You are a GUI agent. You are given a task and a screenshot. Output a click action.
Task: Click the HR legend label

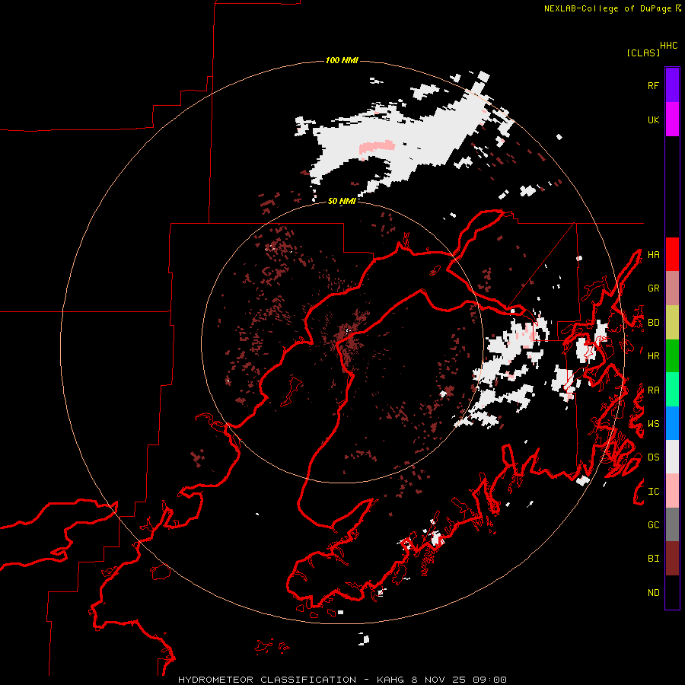[x=653, y=356]
